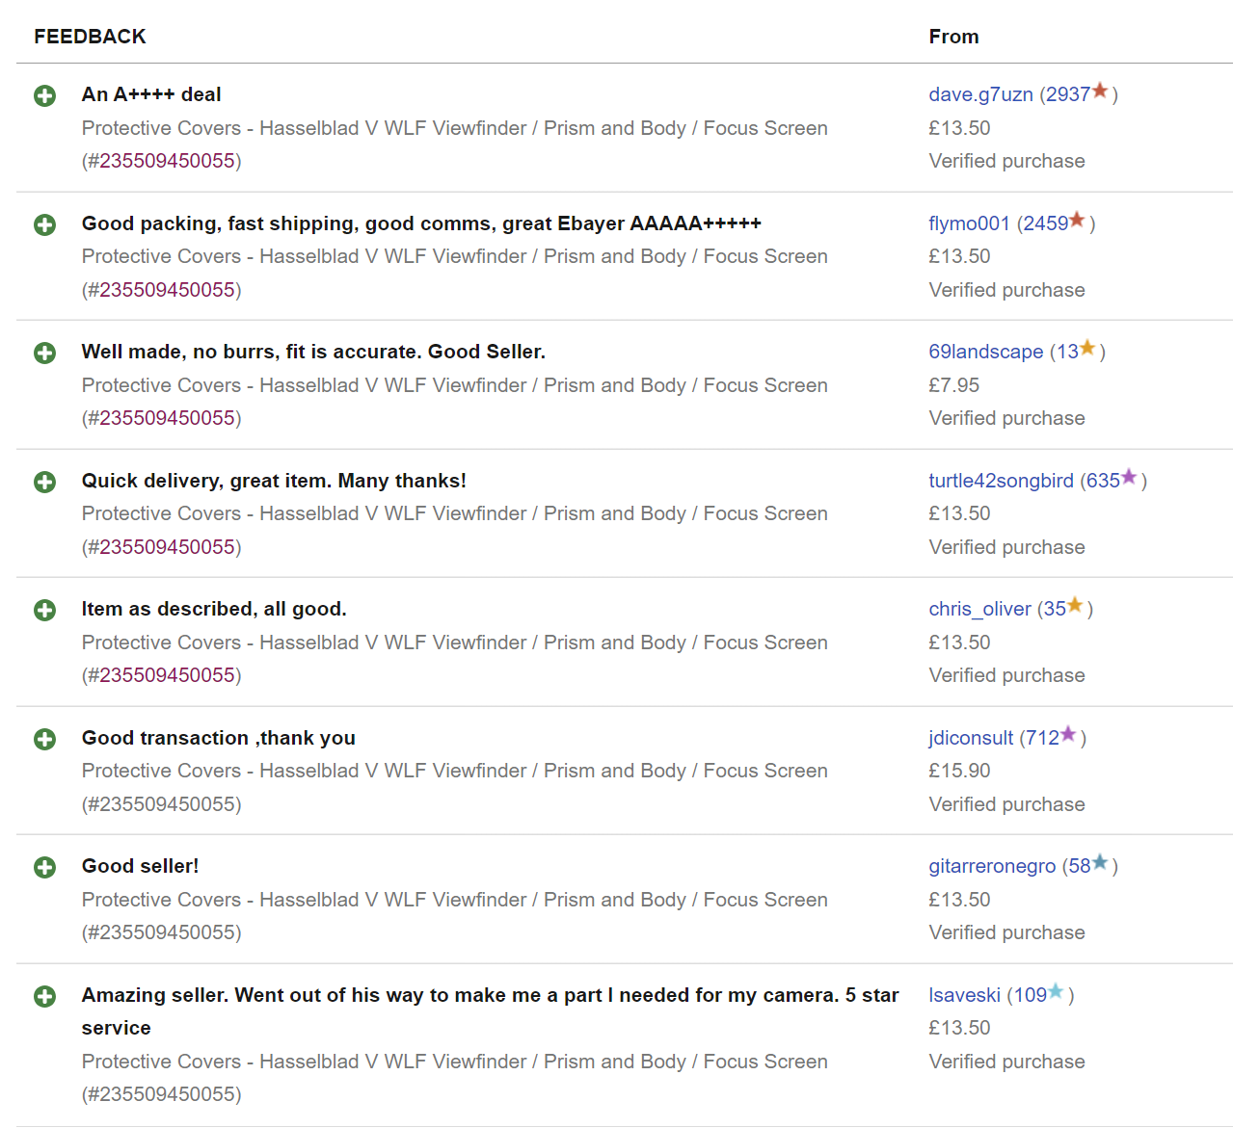
Task: Click red star next to flymo001 score
Action: click(x=1078, y=220)
